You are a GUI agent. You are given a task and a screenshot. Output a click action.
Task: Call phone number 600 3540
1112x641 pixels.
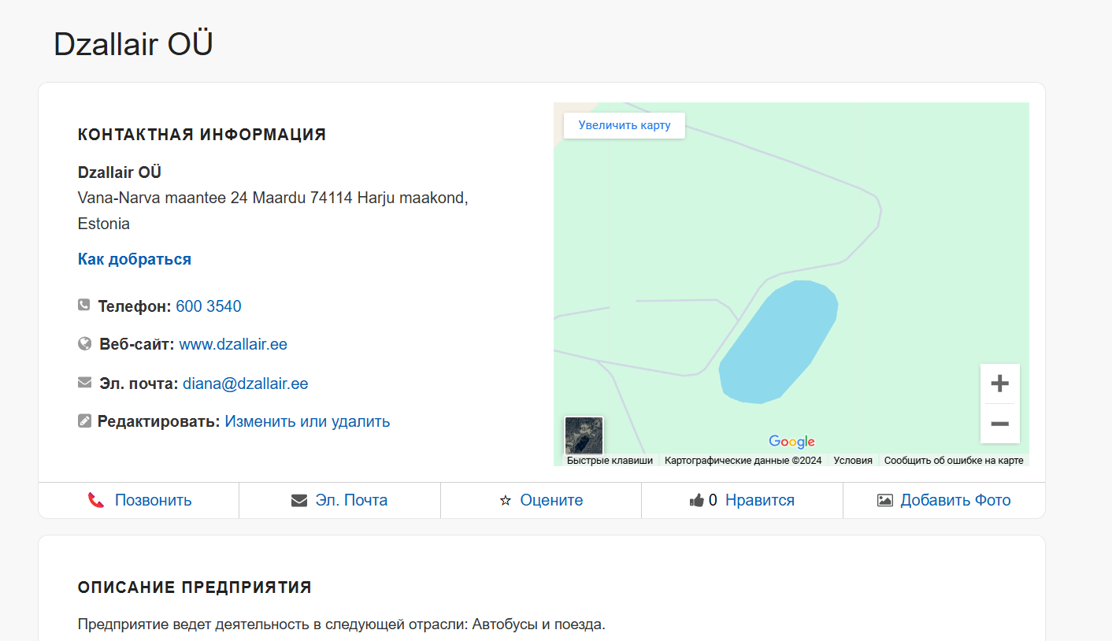(209, 306)
